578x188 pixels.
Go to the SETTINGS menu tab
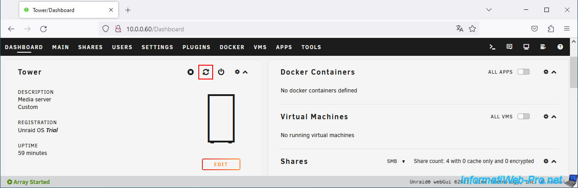point(157,47)
